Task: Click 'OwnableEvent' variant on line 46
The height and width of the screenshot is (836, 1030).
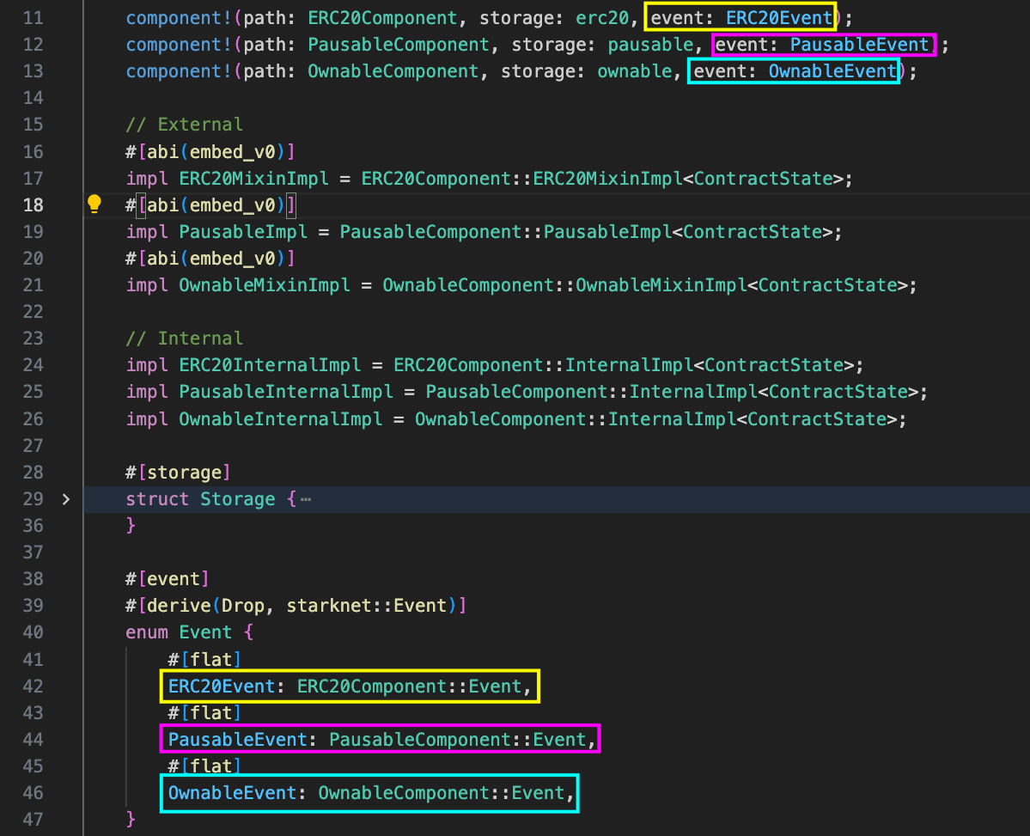Action: click(232, 792)
